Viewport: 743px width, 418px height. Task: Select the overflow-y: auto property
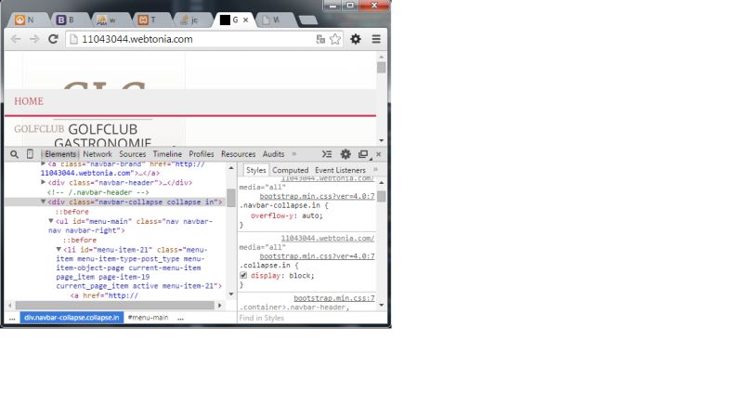click(x=287, y=216)
